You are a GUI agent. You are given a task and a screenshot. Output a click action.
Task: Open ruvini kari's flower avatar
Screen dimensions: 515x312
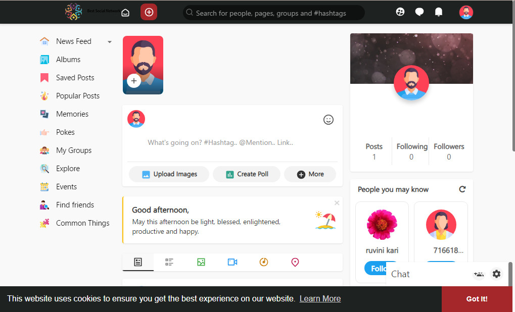[x=382, y=224]
